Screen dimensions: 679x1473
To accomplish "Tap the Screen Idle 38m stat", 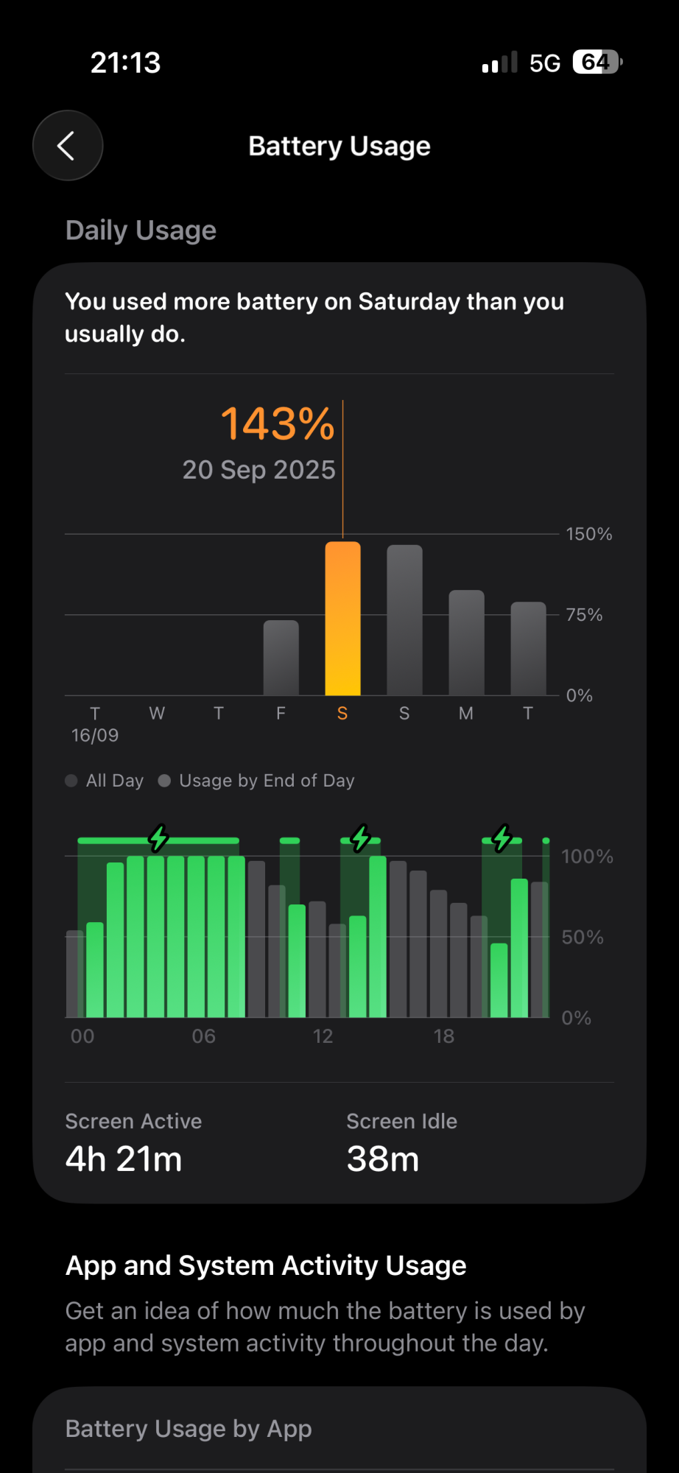I will 401,1142.
